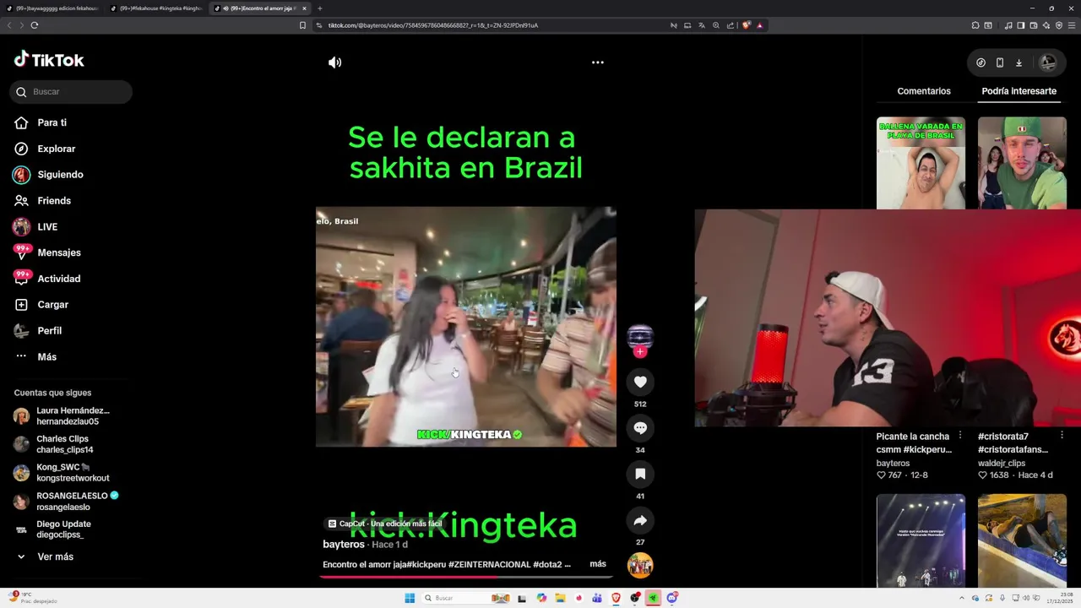Open the Friends section
This screenshot has width=1081, height=608.
pos(54,201)
